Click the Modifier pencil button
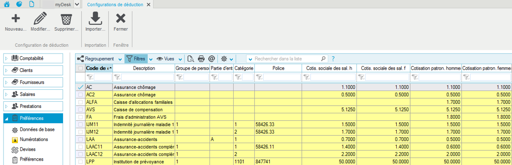The height and width of the screenshot is (165, 512). pos(41,22)
